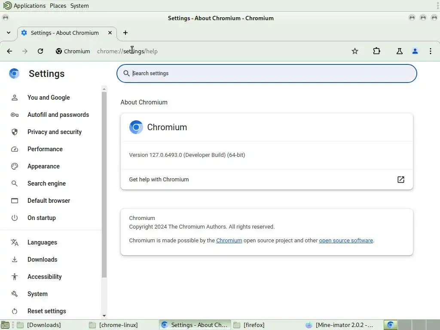Open a new tab with plus button
The image size is (440, 330).
click(125, 33)
